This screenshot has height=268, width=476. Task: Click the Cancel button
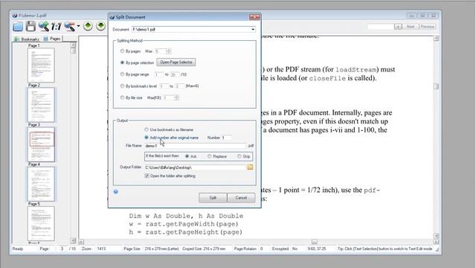[x=241, y=198]
